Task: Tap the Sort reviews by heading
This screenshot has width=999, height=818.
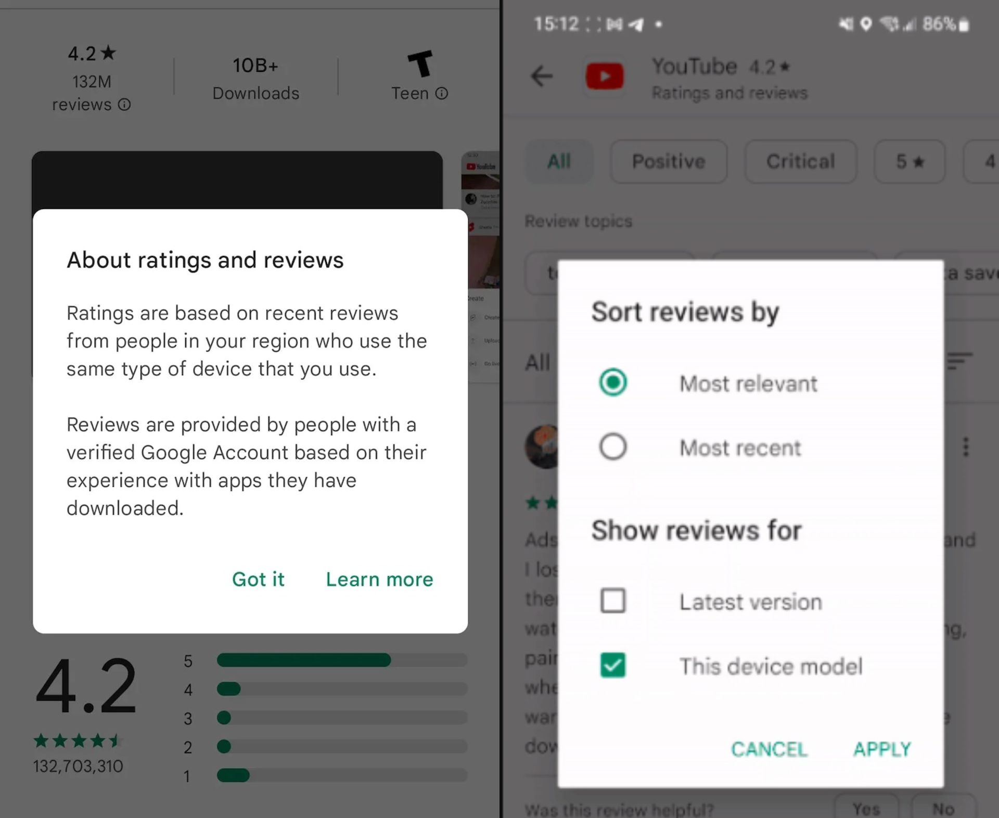Action: coord(685,312)
